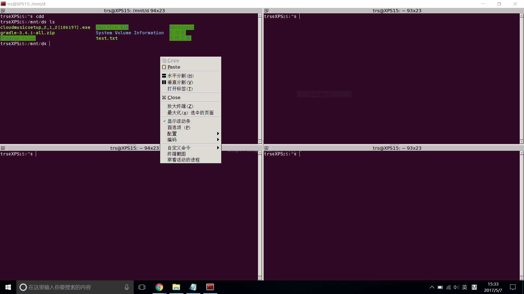This screenshot has width=524, height=294.
Task: Click the top-left pane scrollbar up arrow
Action: click(x=260, y=16)
